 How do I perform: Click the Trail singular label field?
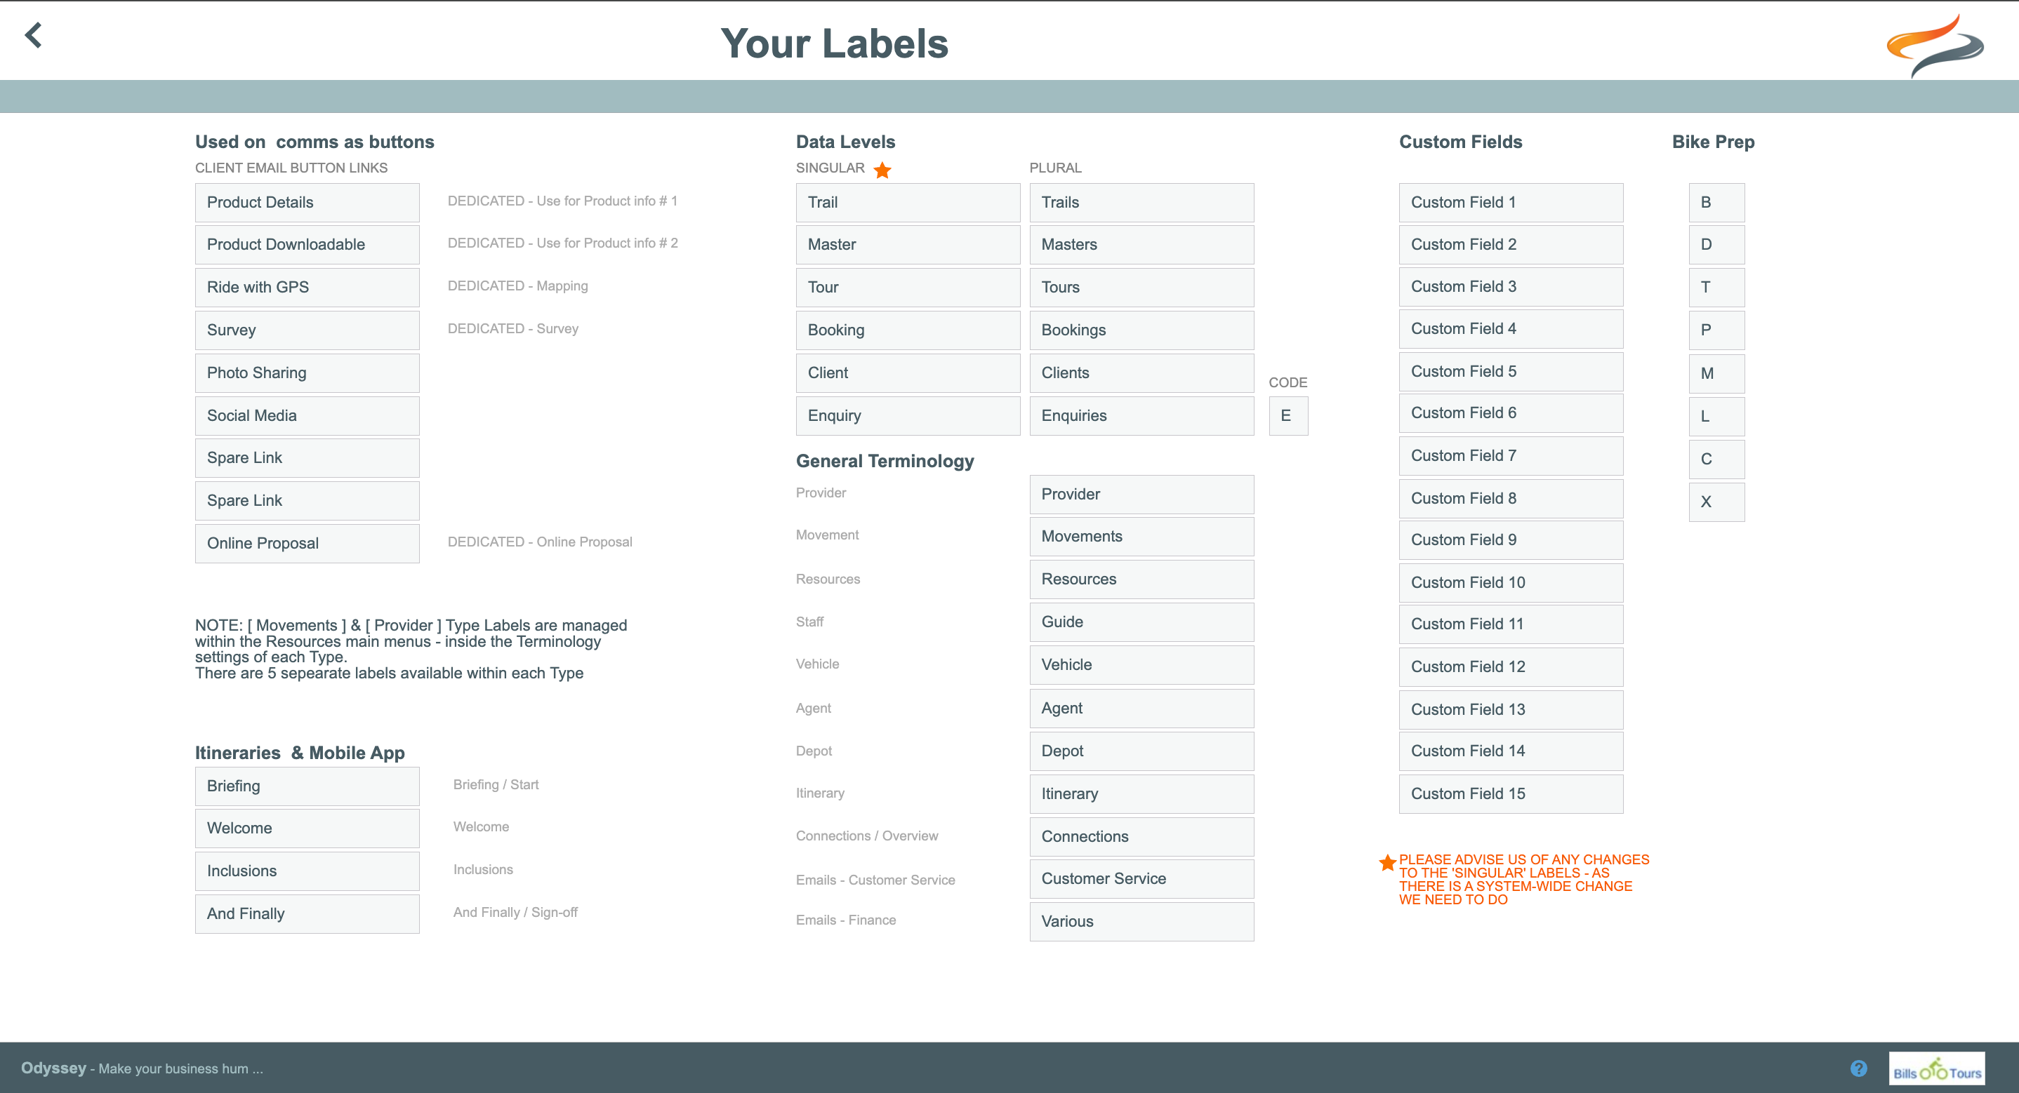coord(908,202)
